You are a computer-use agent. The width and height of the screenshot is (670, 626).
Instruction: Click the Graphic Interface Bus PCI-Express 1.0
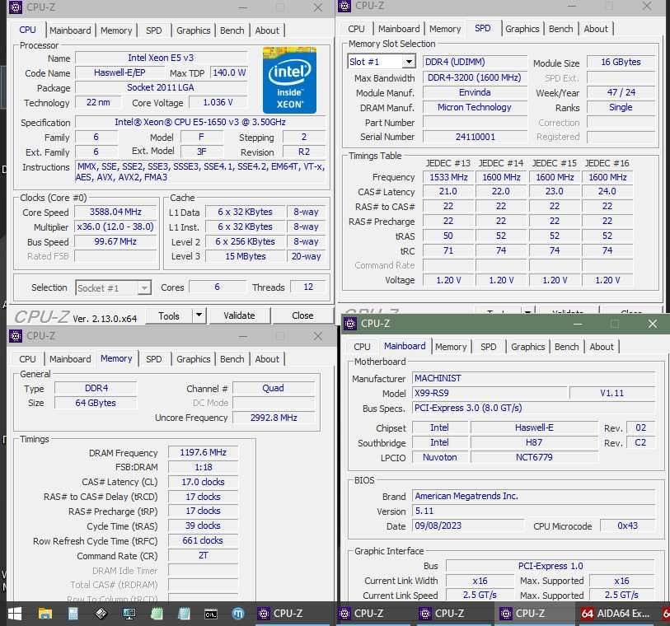pyautogui.click(x=551, y=566)
